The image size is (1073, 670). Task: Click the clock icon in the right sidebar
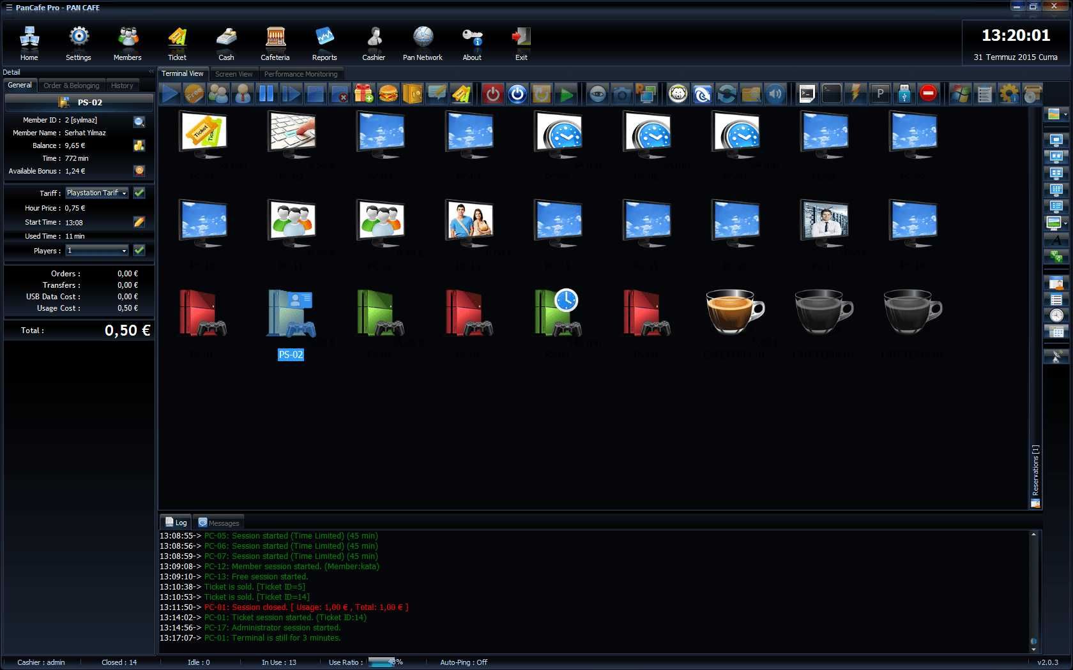click(1056, 315)
